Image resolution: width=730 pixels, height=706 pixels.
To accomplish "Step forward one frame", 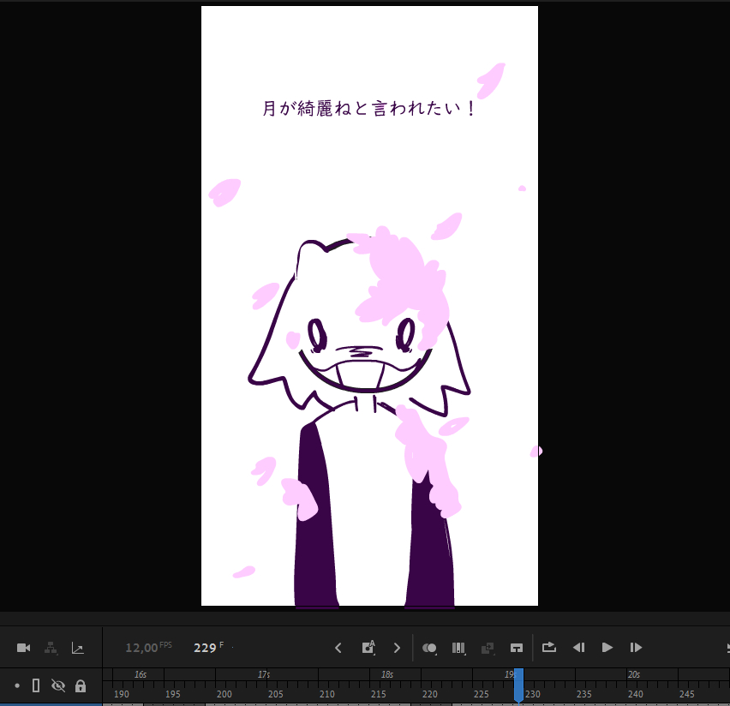I will coord(636,648).
